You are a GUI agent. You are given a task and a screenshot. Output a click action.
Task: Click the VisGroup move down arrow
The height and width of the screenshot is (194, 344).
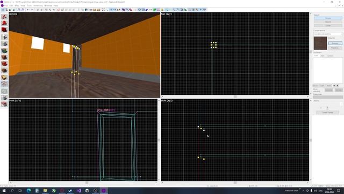(x=334, y=86)
